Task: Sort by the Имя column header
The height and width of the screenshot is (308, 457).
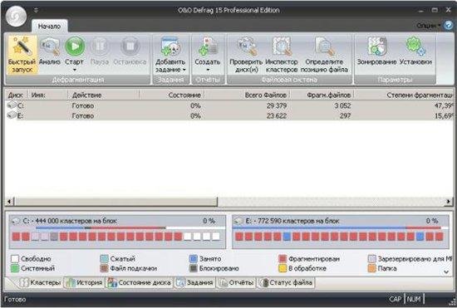Action: (x=48, y=95)
